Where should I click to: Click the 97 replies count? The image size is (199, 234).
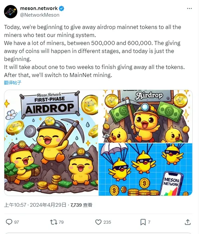pos(17,222)
